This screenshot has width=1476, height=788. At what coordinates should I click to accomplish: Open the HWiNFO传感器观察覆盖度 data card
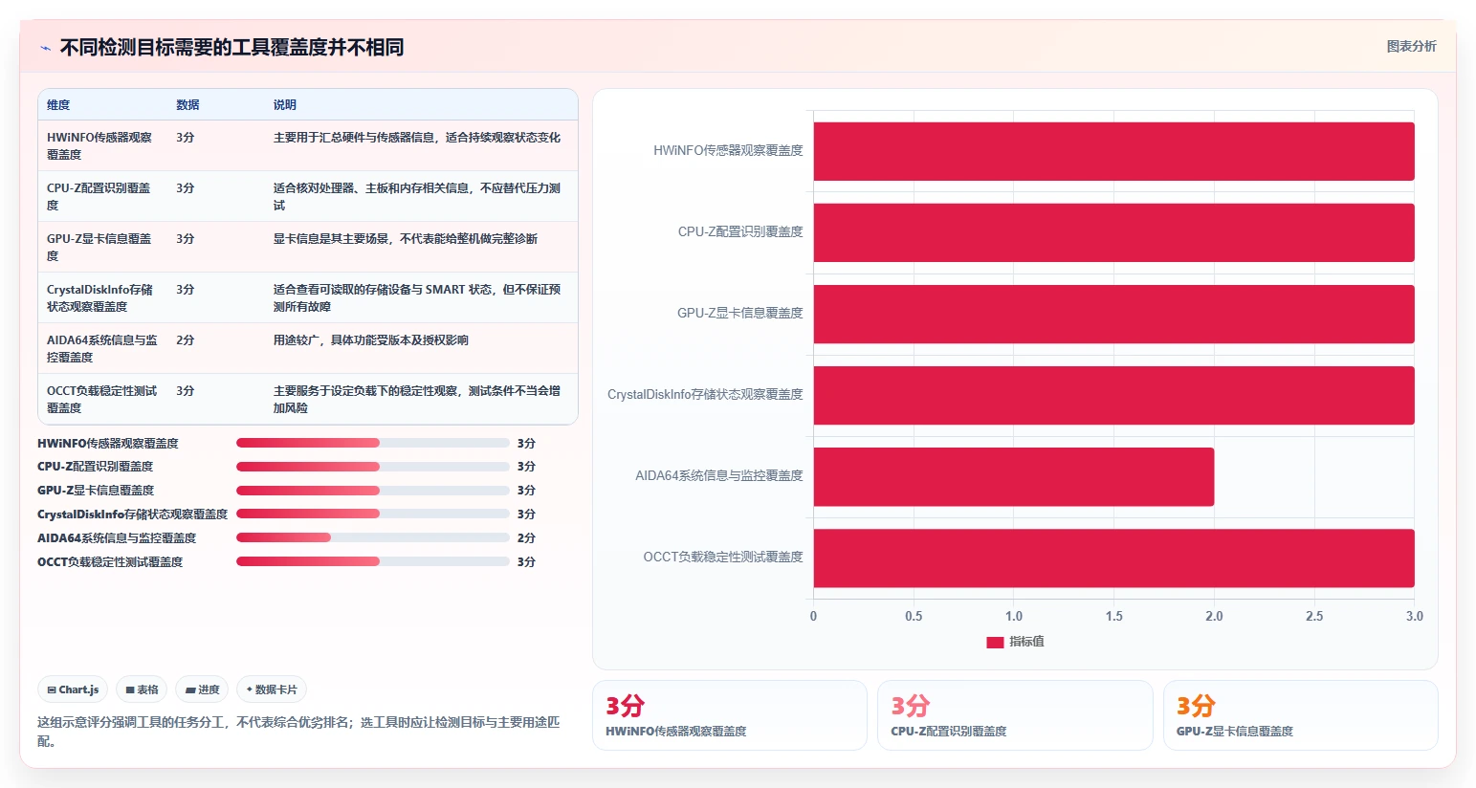click(730, 715)
